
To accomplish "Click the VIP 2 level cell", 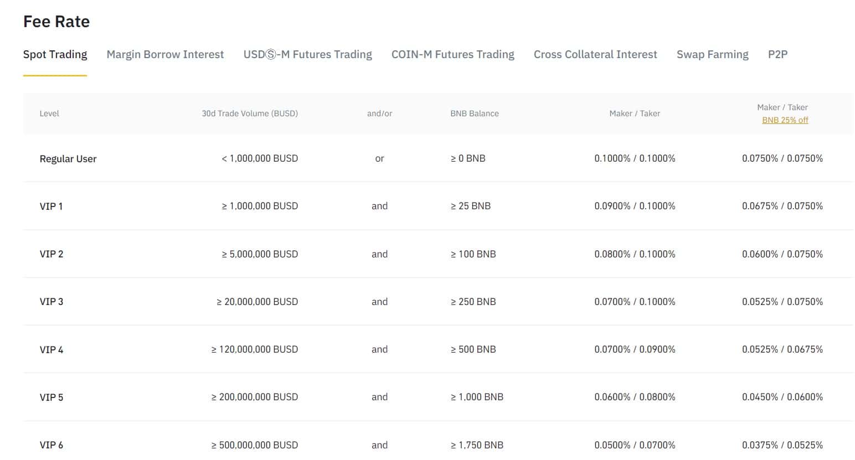I will pyautogui.click(x=51, y=254).
